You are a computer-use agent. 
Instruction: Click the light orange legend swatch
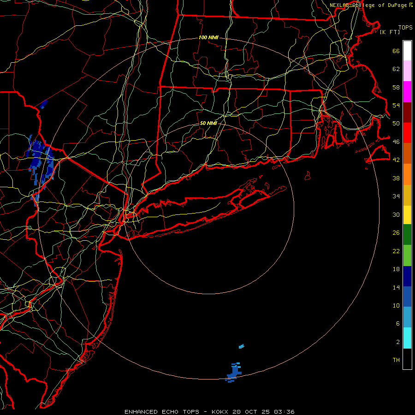pyautogui.click(x=407, y=174)
